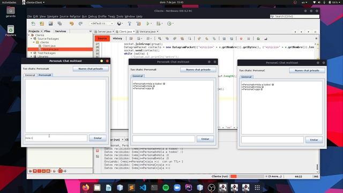Toggle Source view button in editor

(x=102, y=39)
